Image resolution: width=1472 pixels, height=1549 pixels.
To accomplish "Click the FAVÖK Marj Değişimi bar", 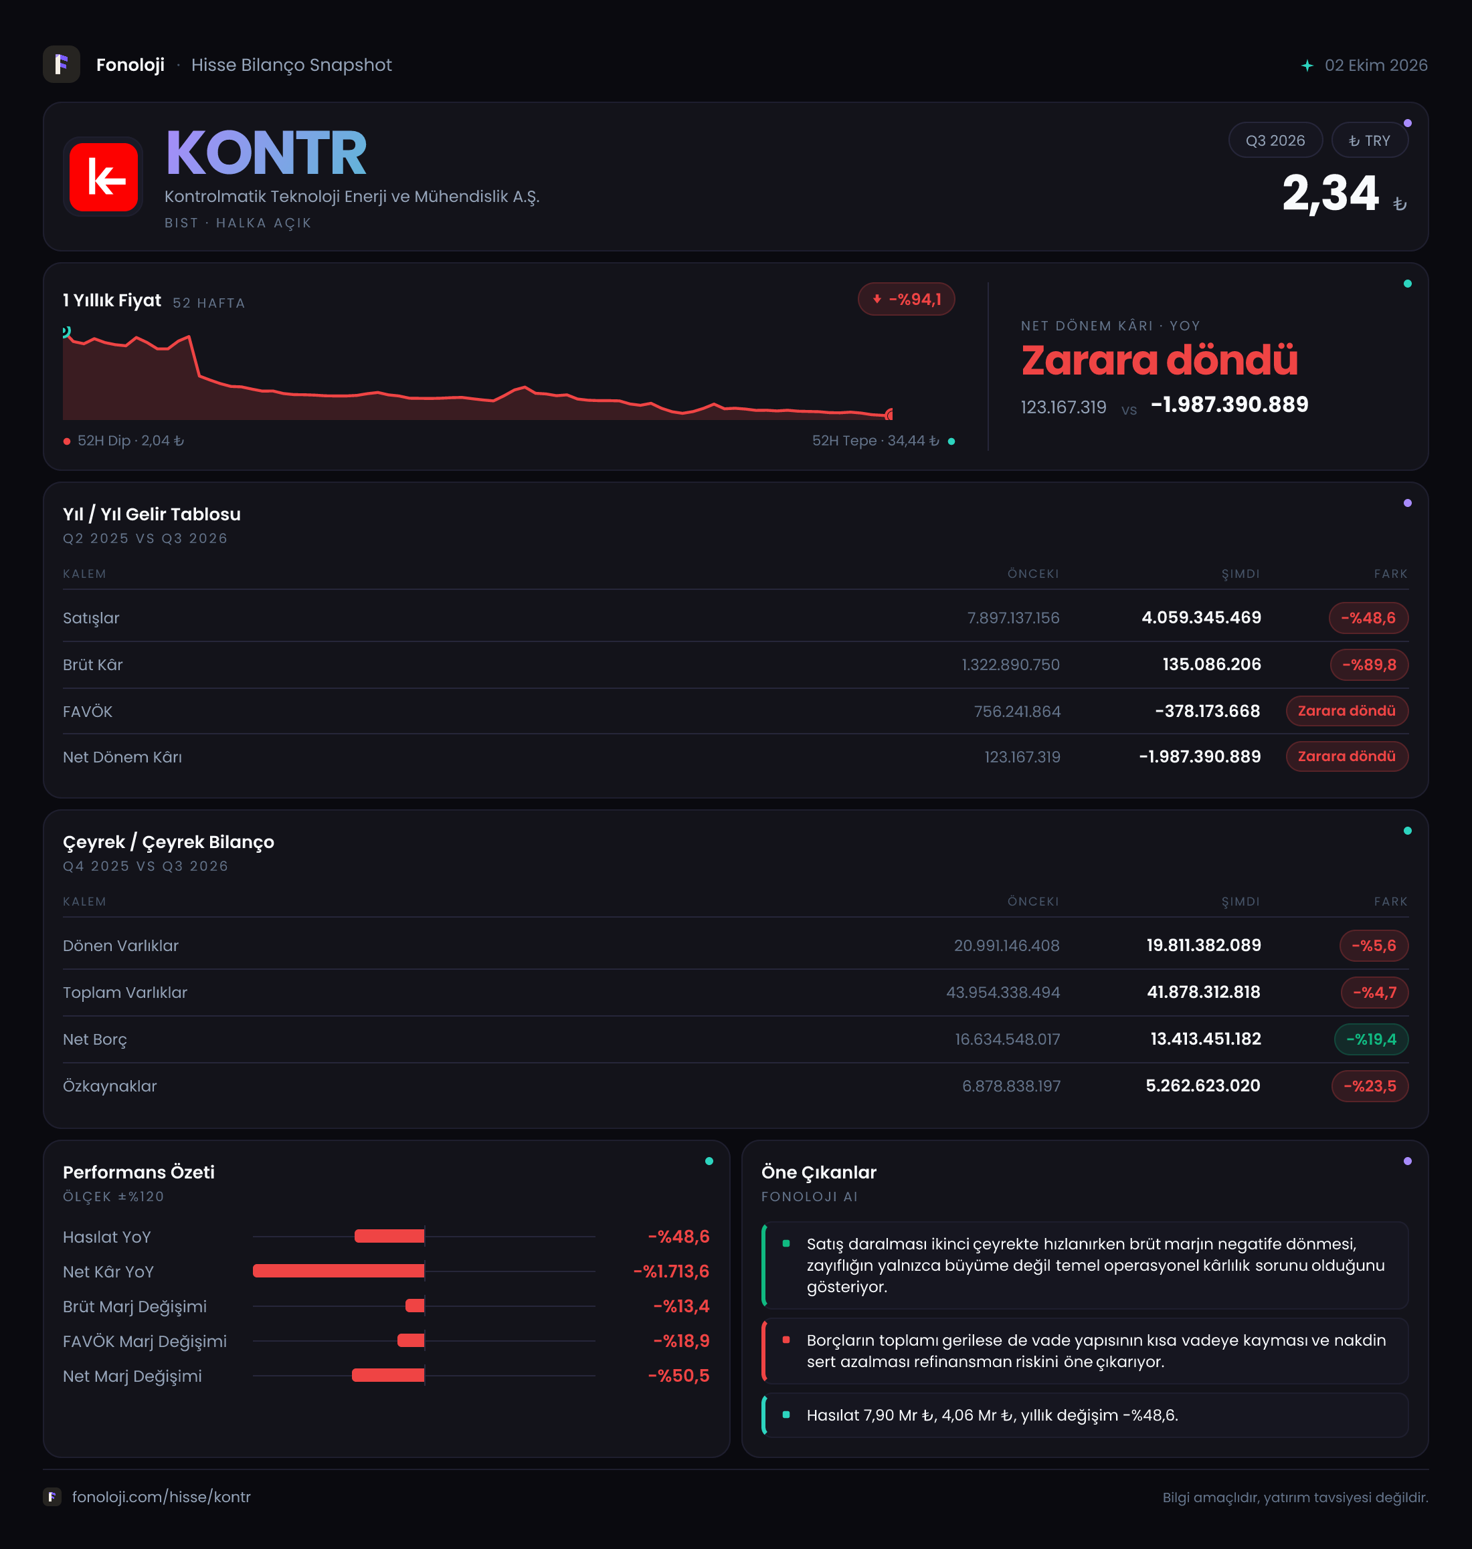I will coord(411,1340).
